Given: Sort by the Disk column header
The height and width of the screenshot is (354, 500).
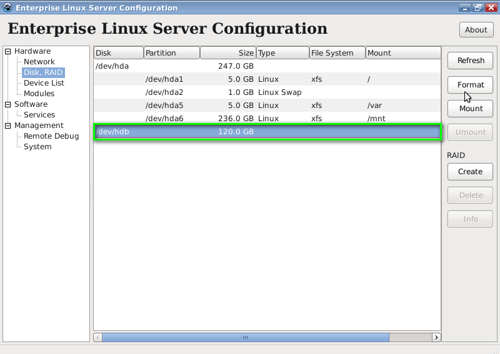Looking at the screenshot, I should [119, 53].
